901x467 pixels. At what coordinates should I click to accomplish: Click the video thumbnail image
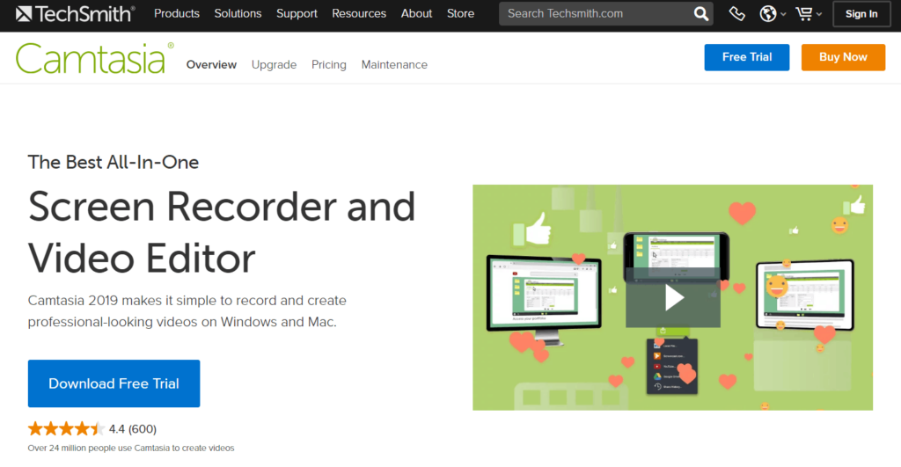coord(673,297)
